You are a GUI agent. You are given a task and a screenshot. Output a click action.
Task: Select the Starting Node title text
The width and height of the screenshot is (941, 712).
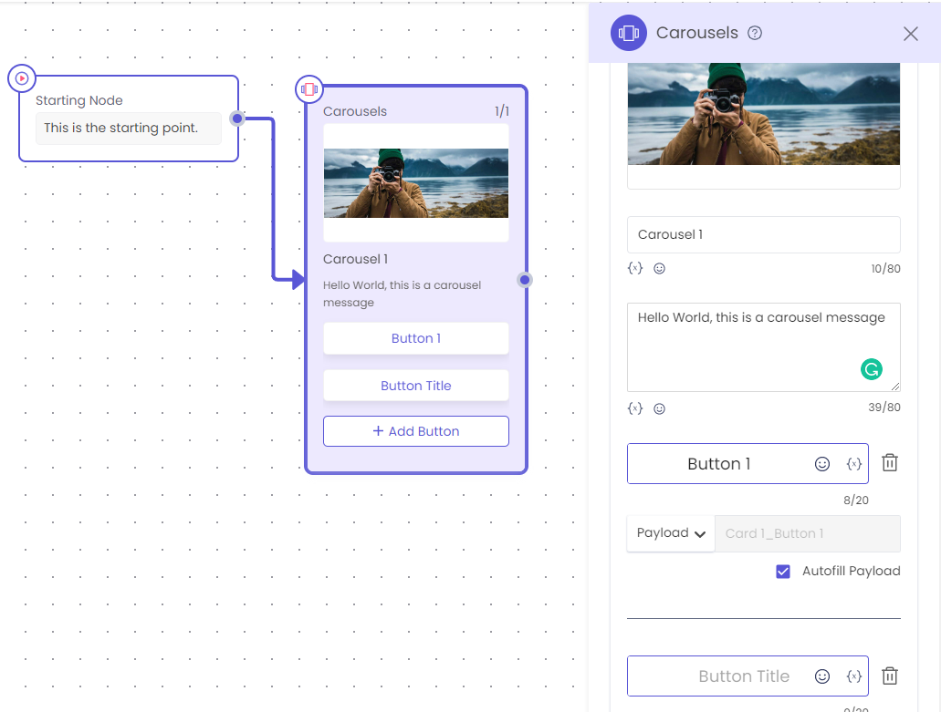(x=79, y=100)
